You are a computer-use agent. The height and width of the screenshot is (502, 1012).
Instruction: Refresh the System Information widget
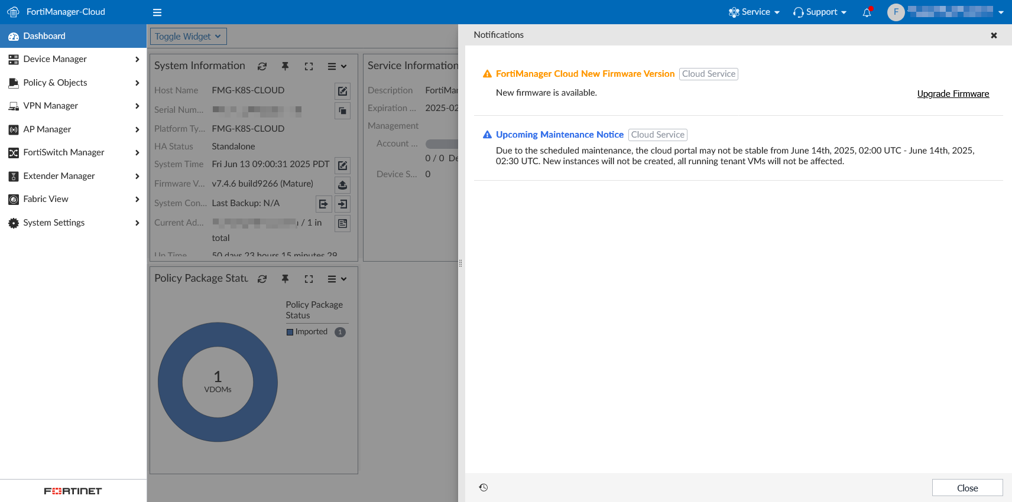pos(262,67)
